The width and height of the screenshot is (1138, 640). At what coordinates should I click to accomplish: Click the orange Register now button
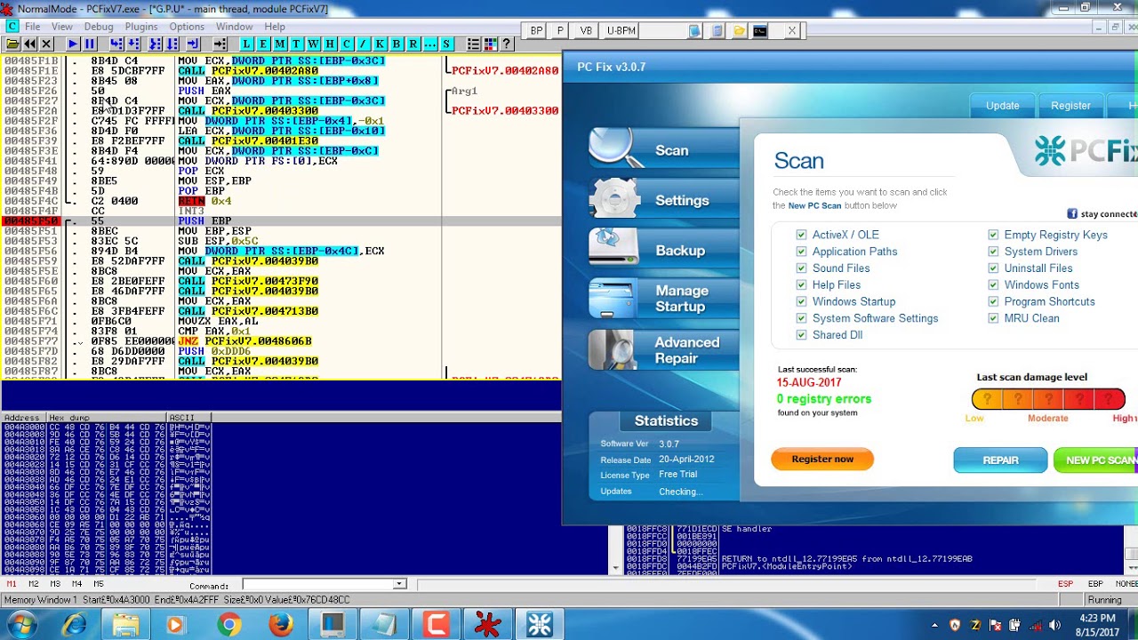(822, 460)
